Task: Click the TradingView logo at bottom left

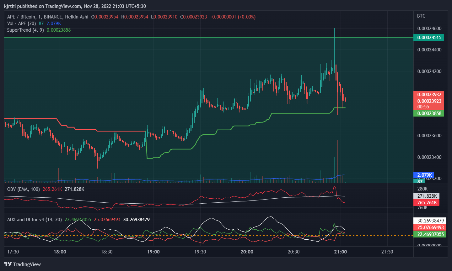Action: tap(22, 264)
